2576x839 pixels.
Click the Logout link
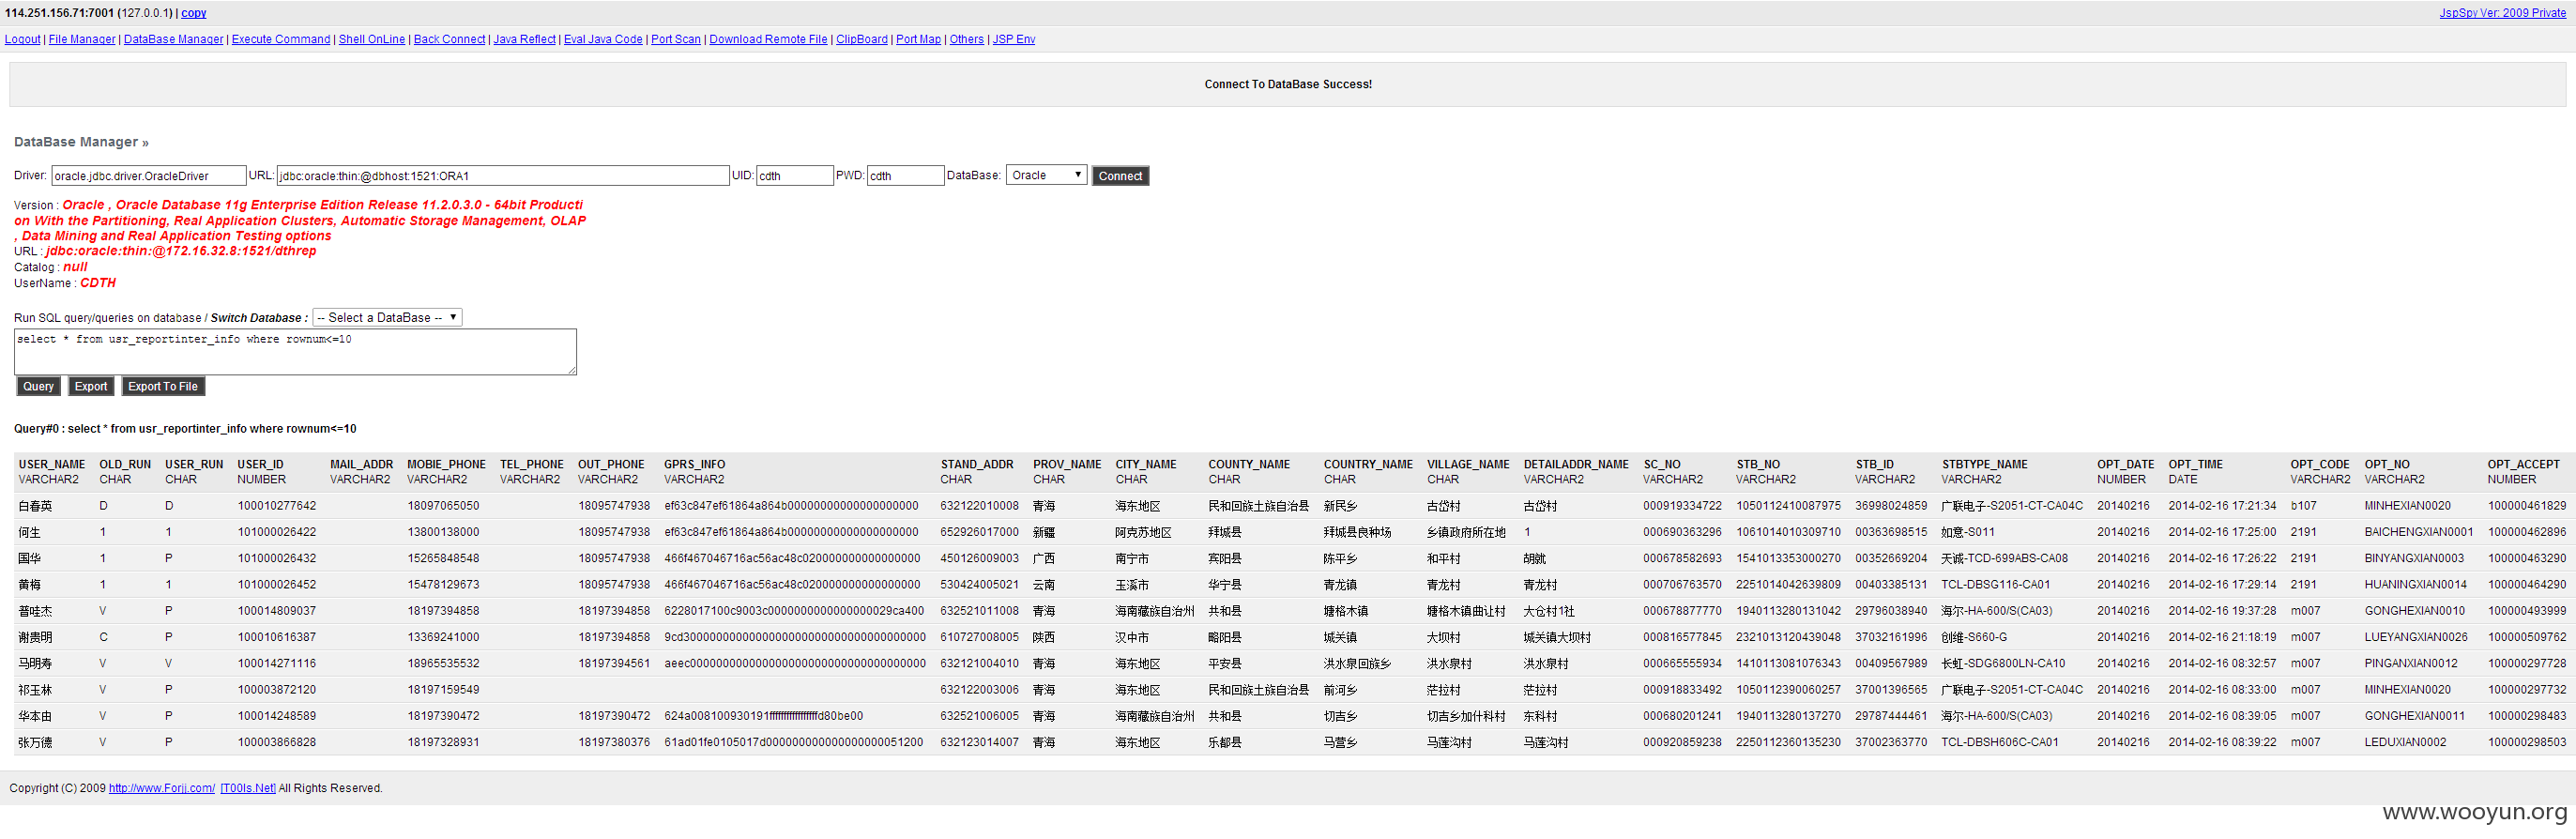pos(22,39)
